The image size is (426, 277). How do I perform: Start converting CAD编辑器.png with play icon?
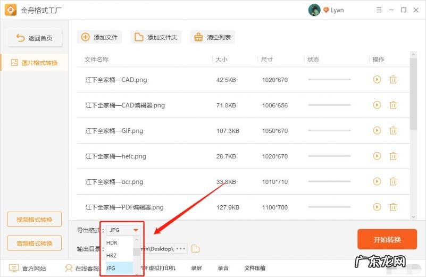[377, 105]
